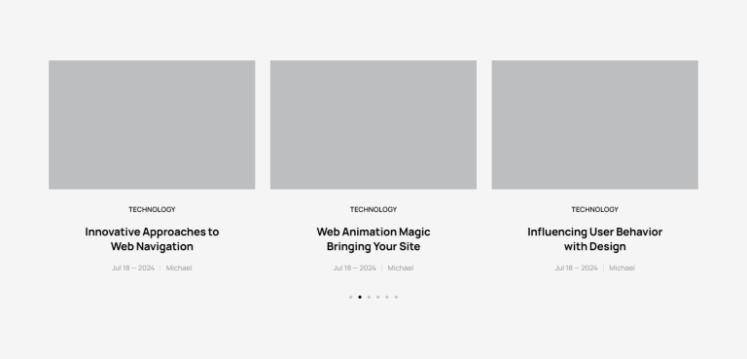
Task: Open the 'Web Animation Magic Bringing Your Site' title
Action: [373, 239]
